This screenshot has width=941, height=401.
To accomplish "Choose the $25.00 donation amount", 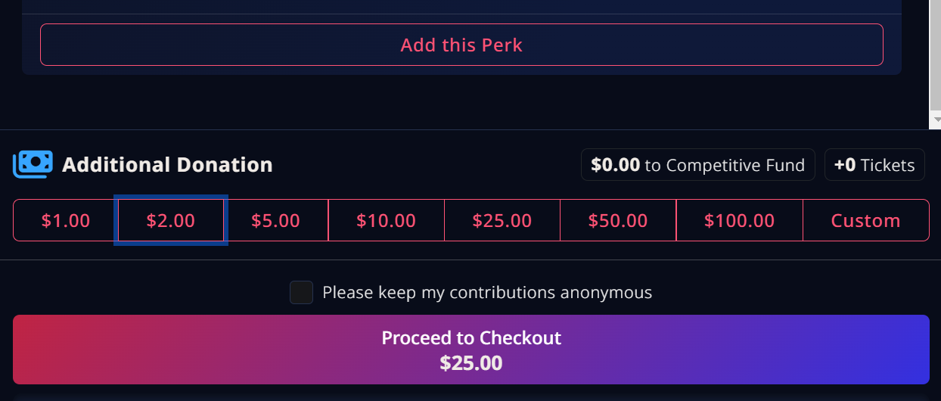I will [x=502, y=220].
